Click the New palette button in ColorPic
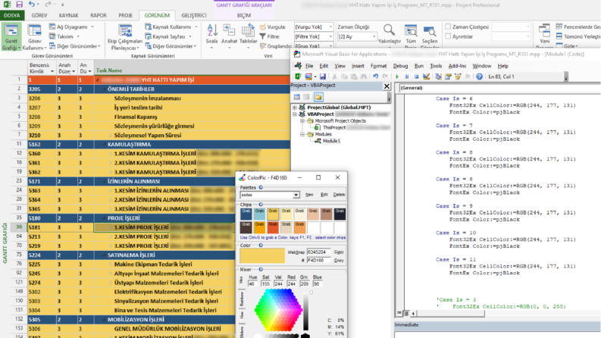The height and width of the screenshot is (338, 601). (309, 195)
